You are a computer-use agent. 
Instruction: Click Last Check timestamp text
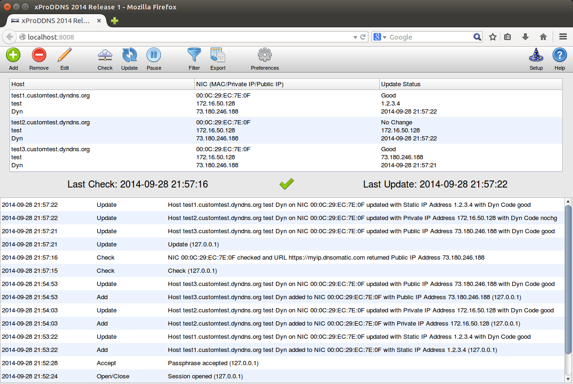click(138, 184)
